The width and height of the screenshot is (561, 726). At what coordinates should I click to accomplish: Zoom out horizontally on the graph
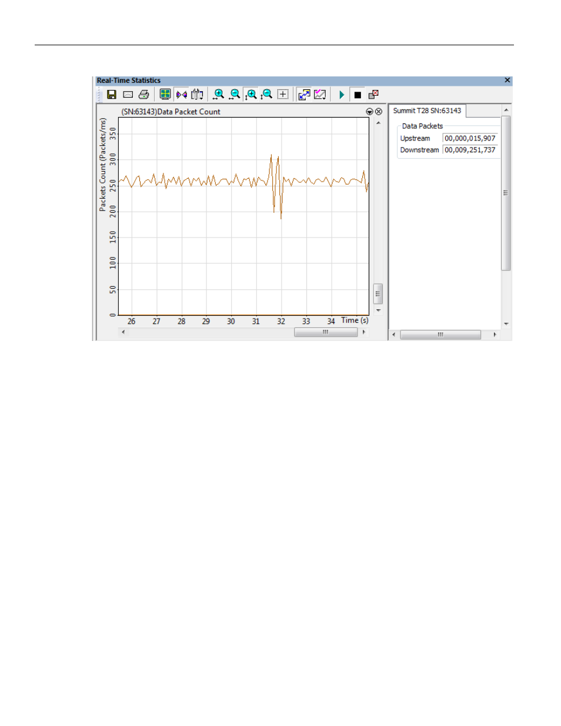pos(235,95)
